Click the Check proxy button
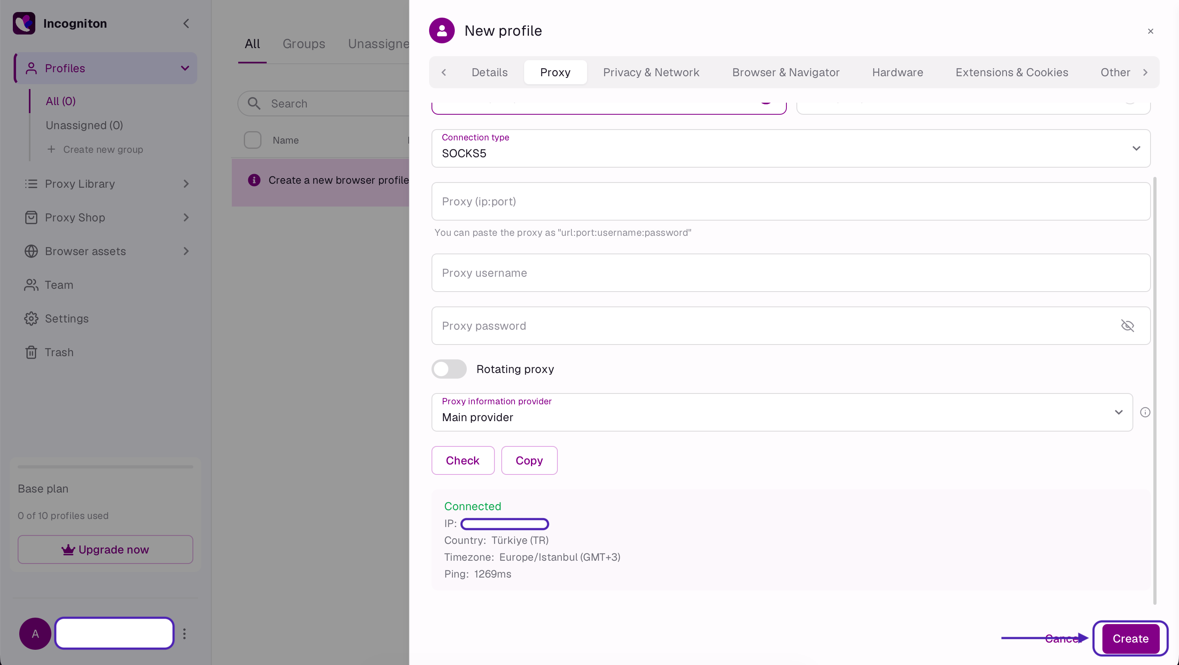The width and height of the screenshot is (1179, 665). (463, 460)
